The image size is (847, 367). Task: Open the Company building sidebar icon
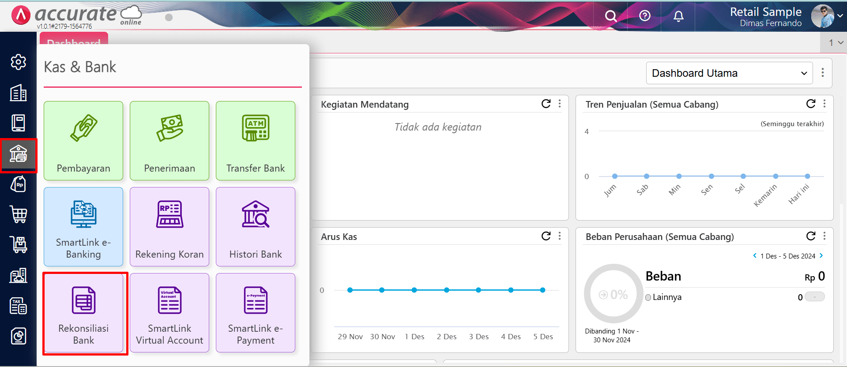pyautogui.click(x=18, y=93)
